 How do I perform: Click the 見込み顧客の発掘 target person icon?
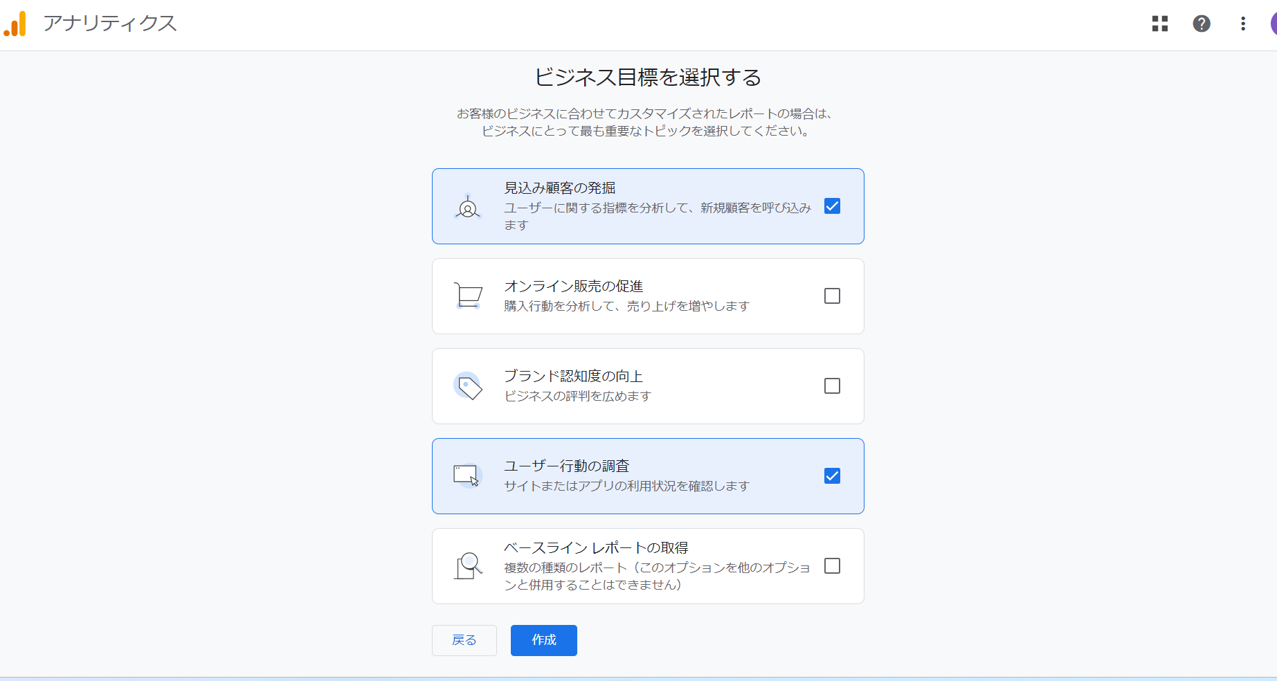pyautogui.click(x=468, y=206)
